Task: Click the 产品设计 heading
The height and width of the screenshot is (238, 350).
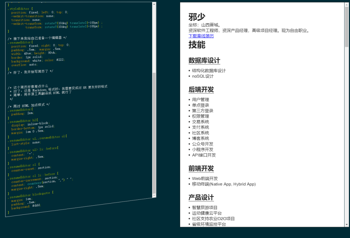Action: 201,197
